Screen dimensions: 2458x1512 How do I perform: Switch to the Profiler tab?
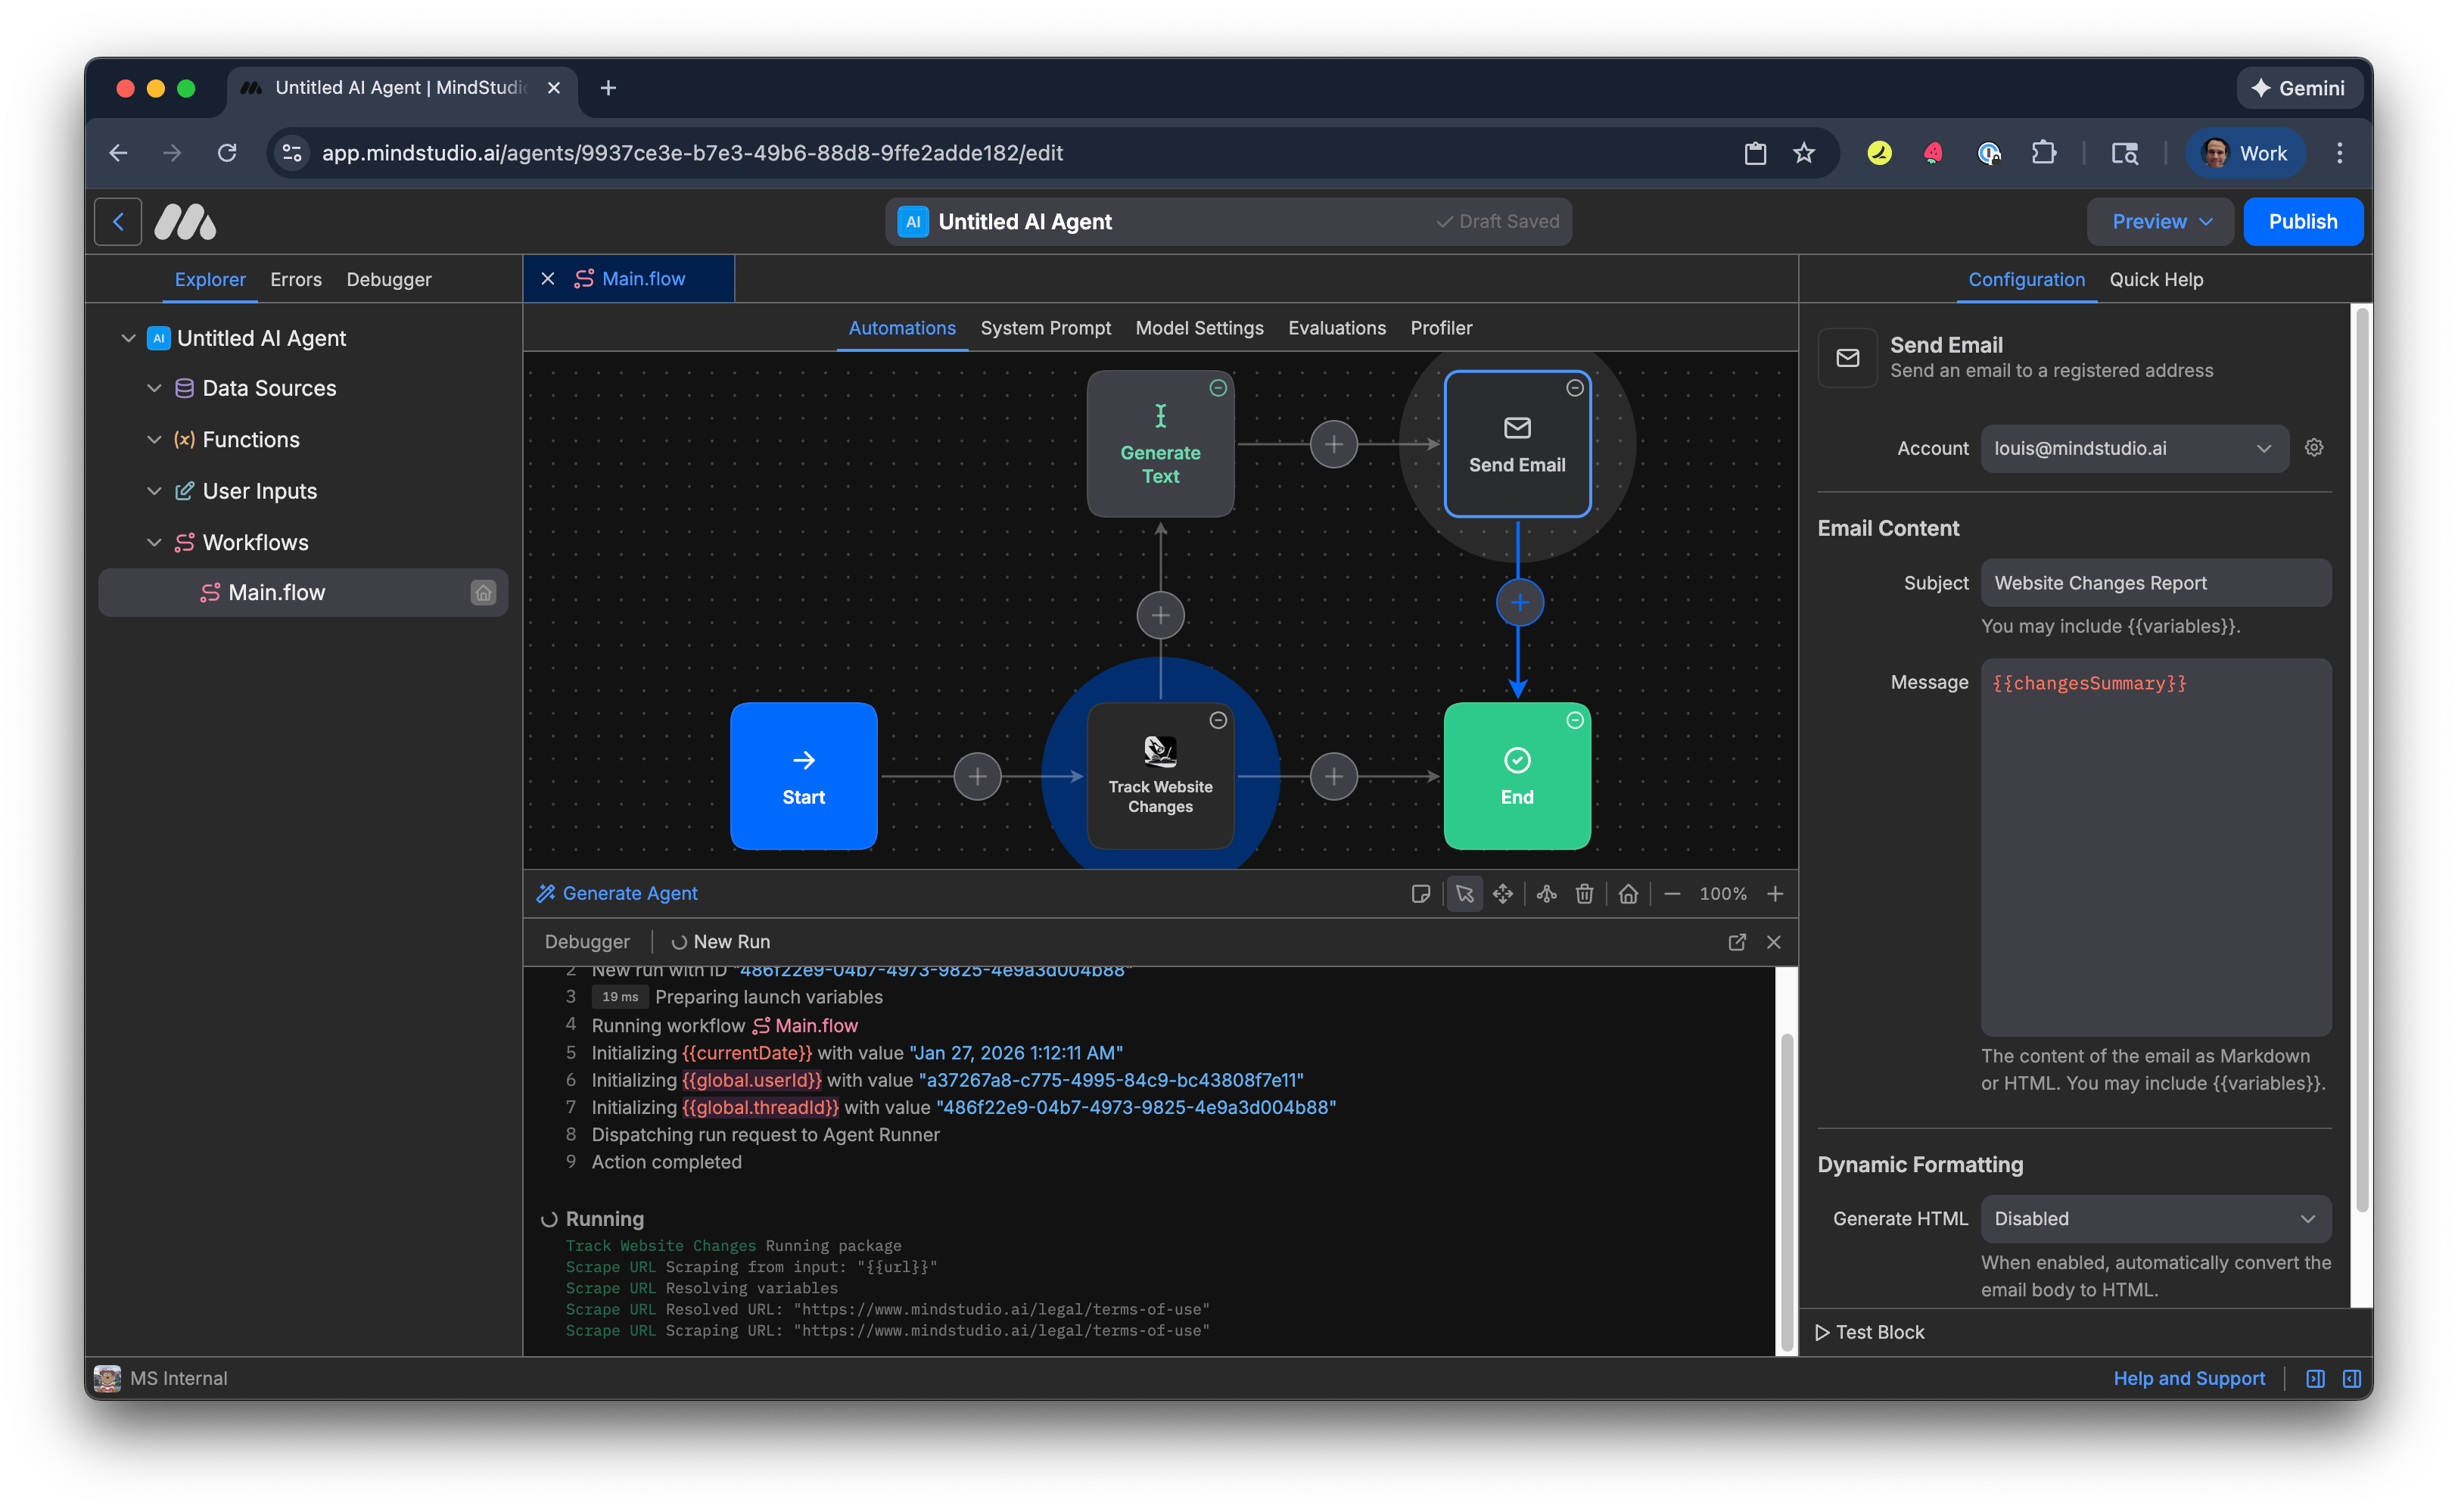(x=1441, y=328)
